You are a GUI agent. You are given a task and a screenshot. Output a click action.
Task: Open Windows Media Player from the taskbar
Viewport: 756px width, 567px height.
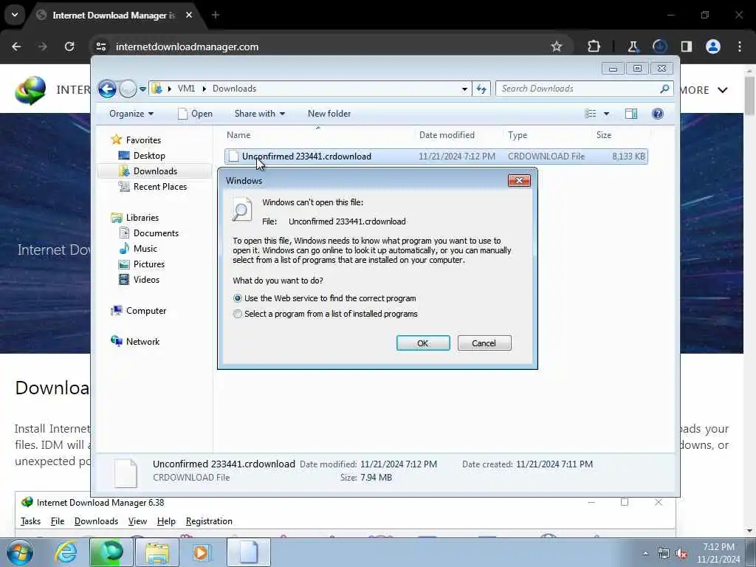(x=201, y=552)
